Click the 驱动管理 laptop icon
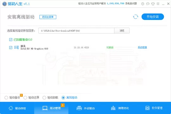Viewport: 171px width, 114px height. [x=45, y=108]
